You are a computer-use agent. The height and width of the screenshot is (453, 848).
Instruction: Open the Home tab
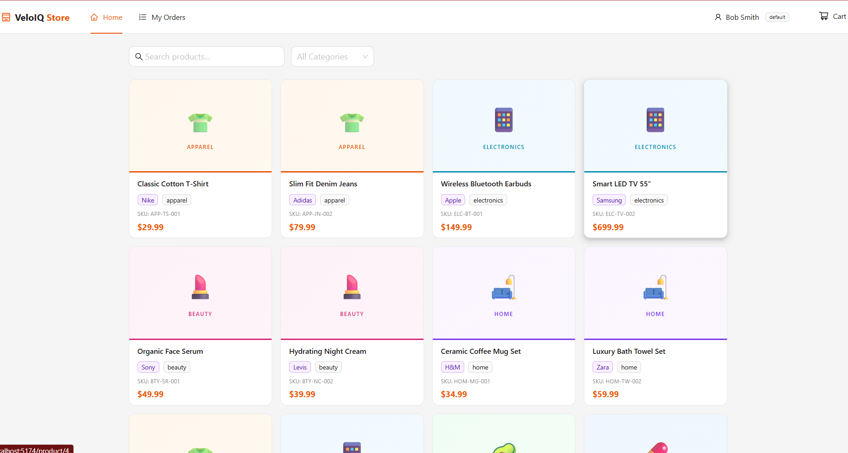(x=106, y=17)
